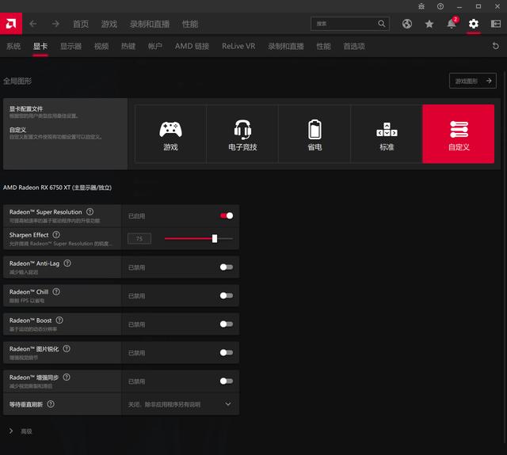Switch to the 热键 tab

point(128,46)
